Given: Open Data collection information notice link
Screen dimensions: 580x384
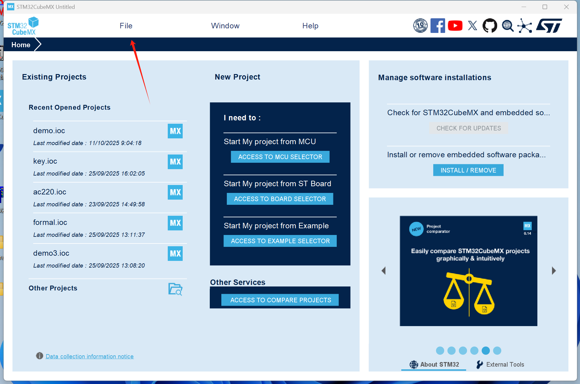Looking at the screenshot, I should click(x=90, y=356).
